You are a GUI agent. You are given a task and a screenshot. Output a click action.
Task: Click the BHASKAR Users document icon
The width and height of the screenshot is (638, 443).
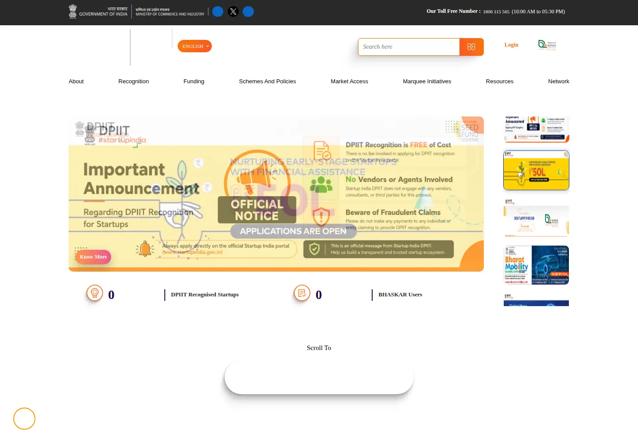(302, 293)
